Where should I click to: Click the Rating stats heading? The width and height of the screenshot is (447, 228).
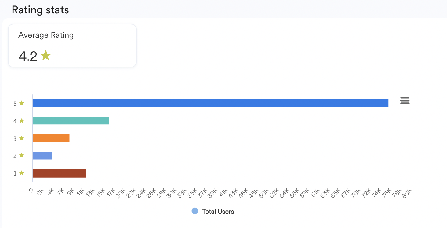pos(40,10)
